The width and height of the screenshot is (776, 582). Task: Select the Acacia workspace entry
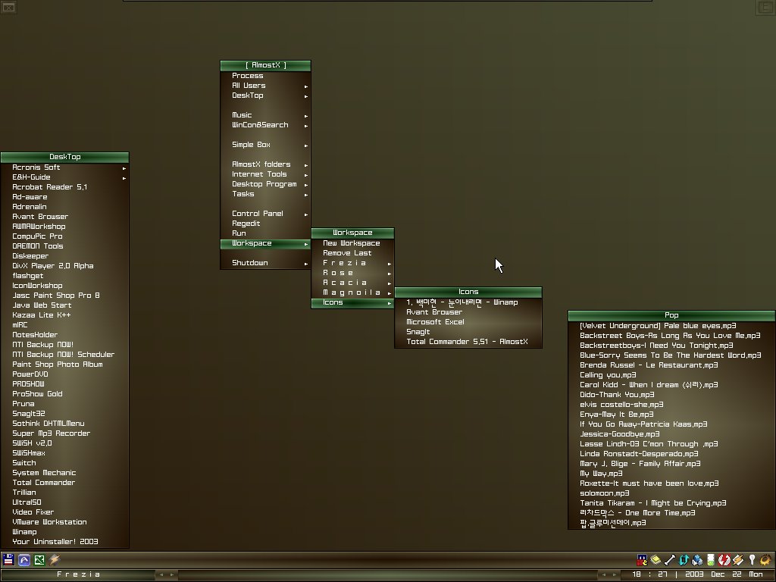[345, 283]
